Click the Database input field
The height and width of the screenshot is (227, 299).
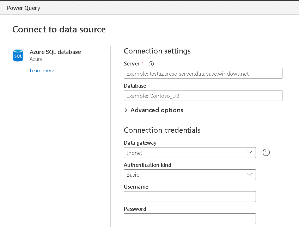coord(203,95)
